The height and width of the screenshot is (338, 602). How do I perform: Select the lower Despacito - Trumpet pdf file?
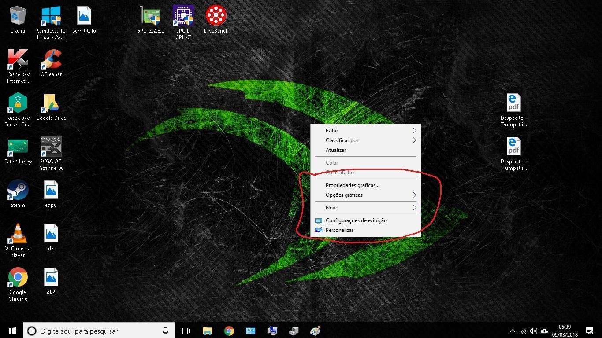click(x=513, y=153)
